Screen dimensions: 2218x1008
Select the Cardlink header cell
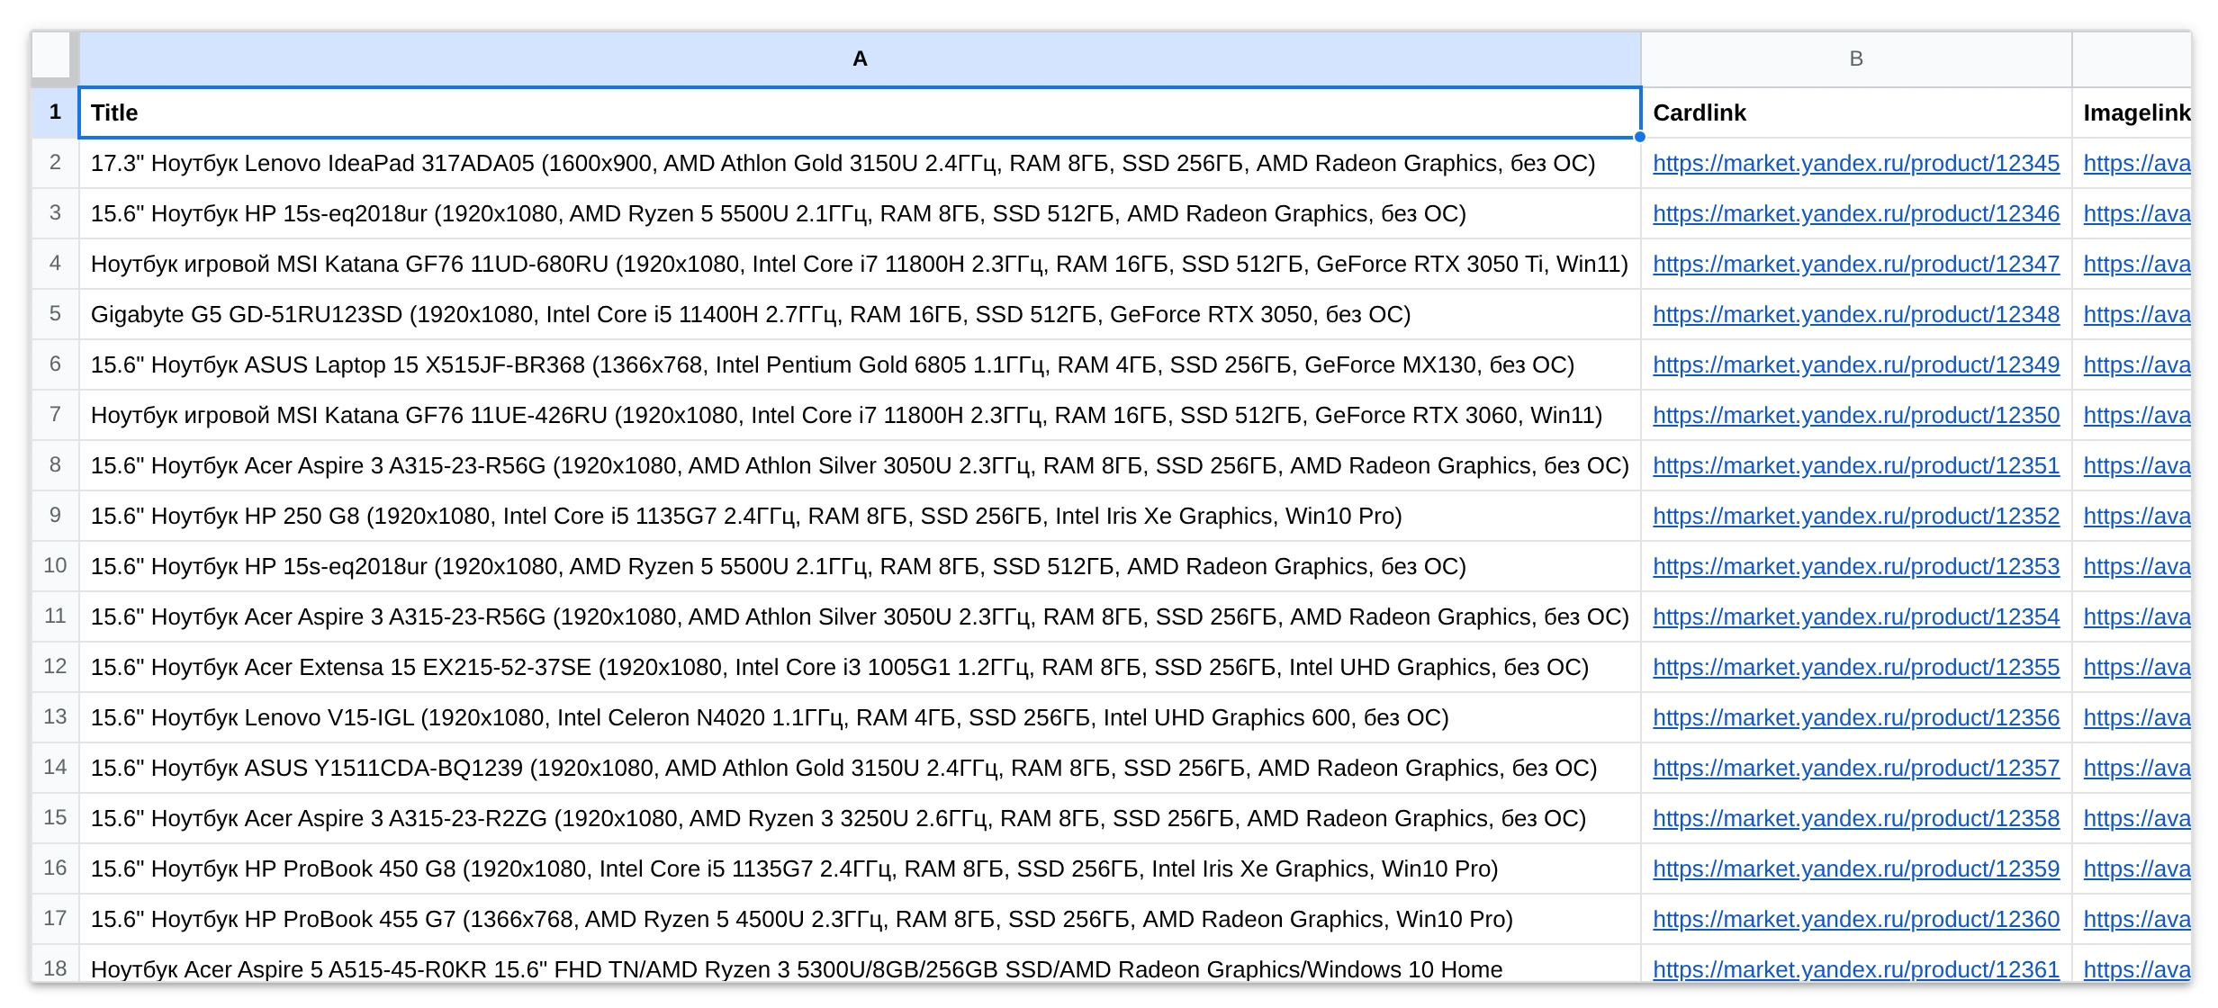click(x=1856, y=112)
